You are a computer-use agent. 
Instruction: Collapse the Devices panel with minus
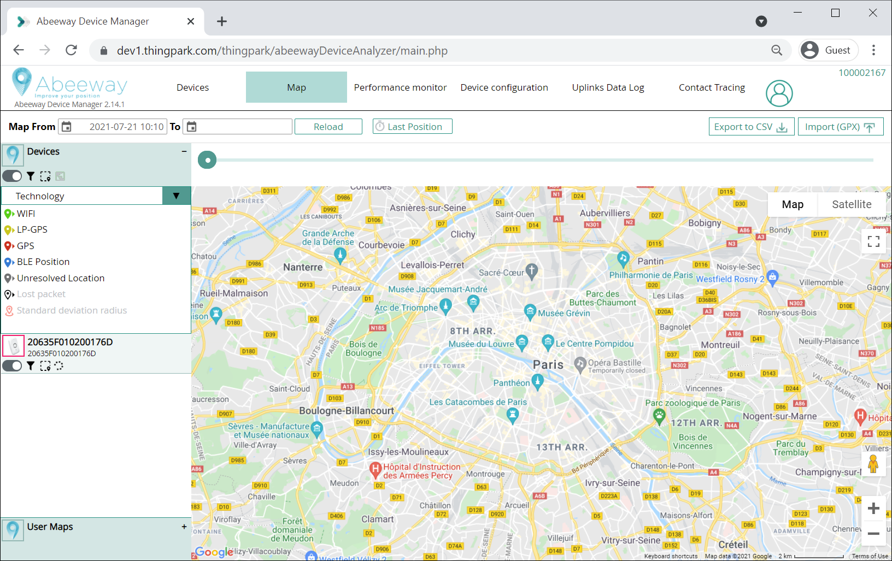click(184, 151)
